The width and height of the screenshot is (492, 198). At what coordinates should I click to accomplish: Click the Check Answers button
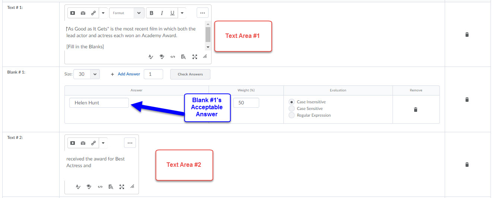click(190, 74)
